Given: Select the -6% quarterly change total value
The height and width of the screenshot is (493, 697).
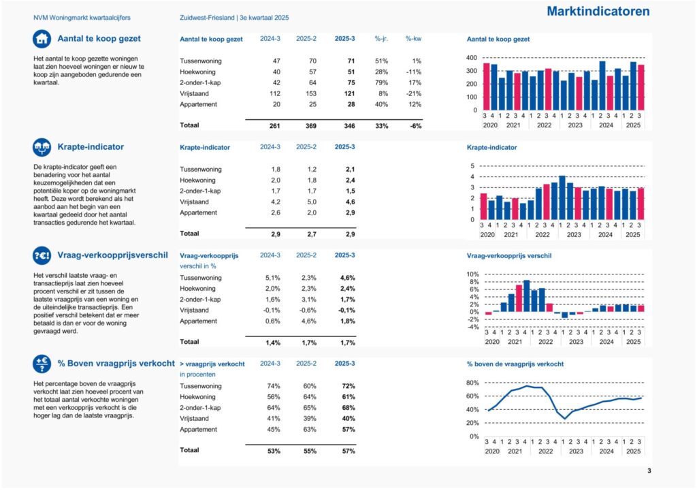Looking at the screenshot, I should (x=415, y=126).
